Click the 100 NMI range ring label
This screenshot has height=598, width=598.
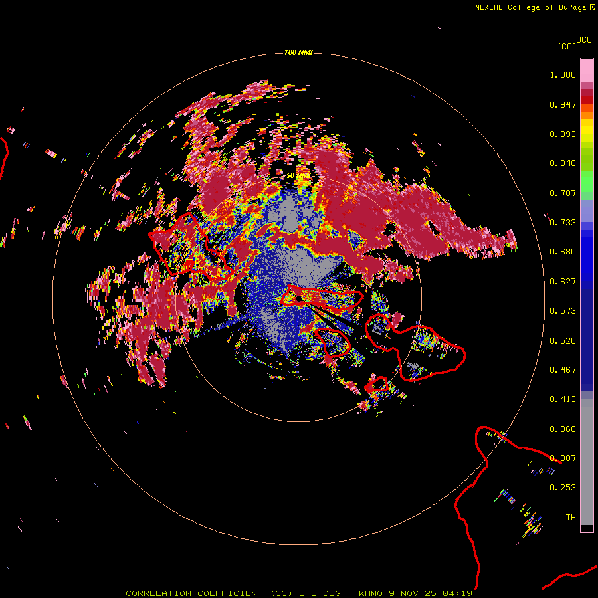[298, 52]
